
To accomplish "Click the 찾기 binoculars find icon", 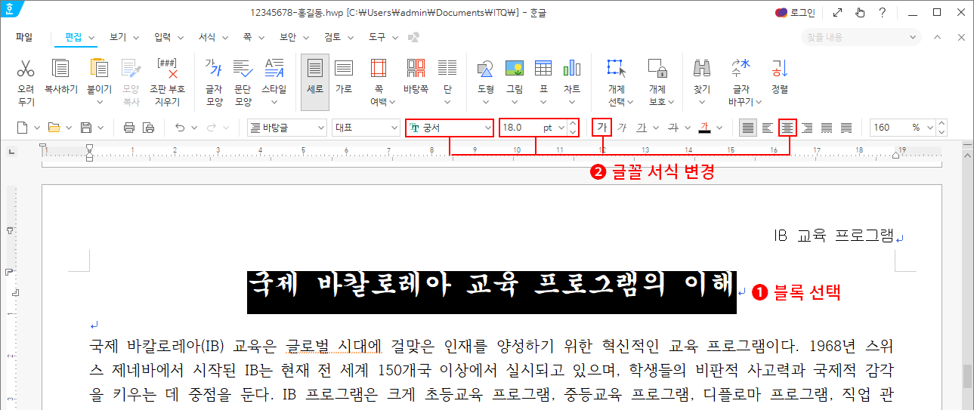I will [x=702, y=69].
